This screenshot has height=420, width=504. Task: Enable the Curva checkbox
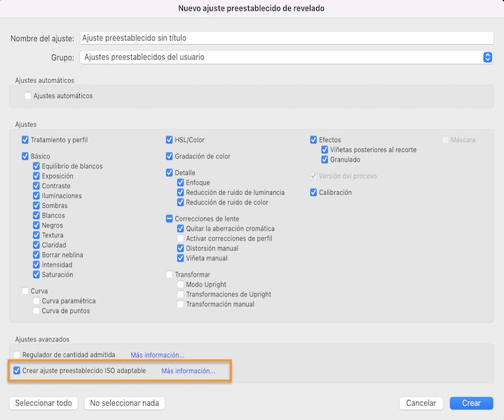(26, 291)
